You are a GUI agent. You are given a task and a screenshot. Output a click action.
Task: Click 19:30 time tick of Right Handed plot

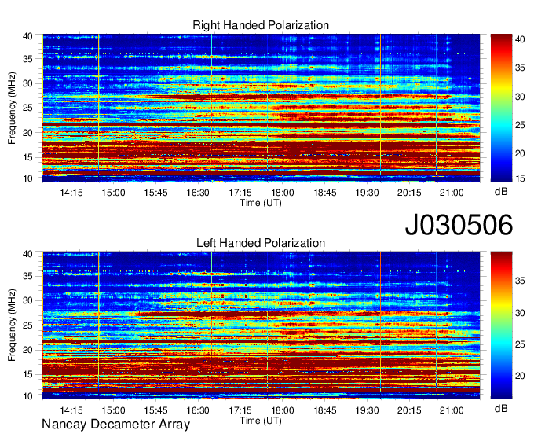368,193
